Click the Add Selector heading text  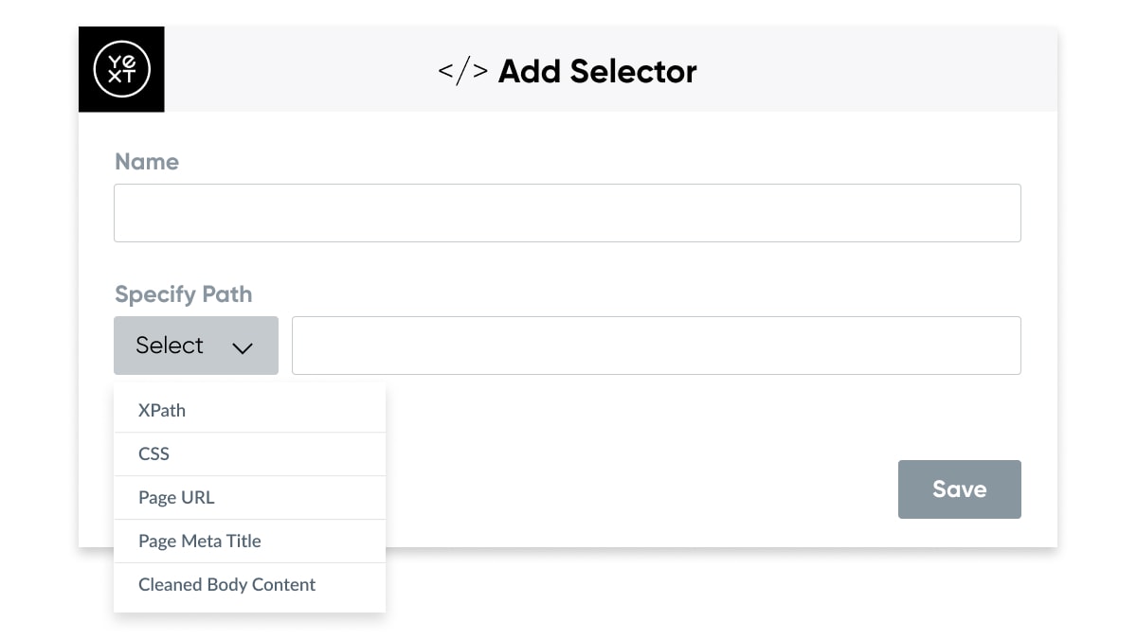598,72
